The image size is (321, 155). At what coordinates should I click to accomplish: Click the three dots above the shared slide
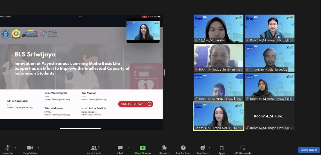80,17
